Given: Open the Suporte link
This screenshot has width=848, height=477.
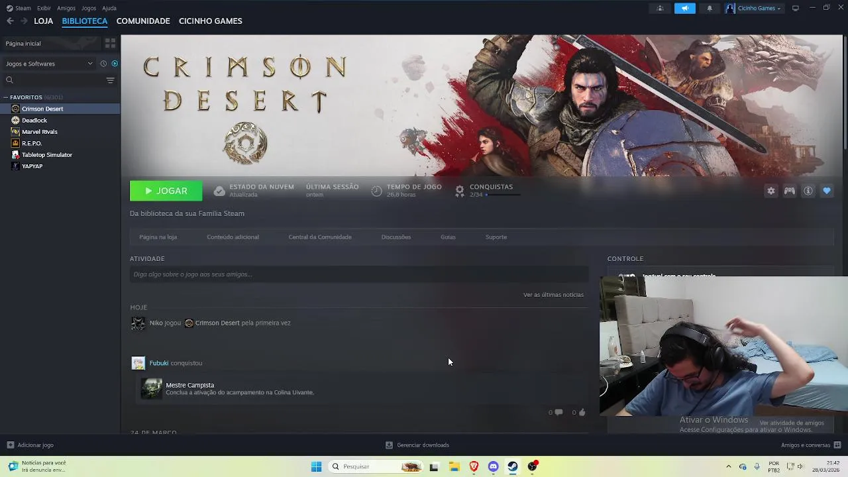Looking at the screenshot, I should 496,237.
